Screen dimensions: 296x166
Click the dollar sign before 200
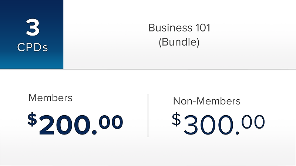(x=32, y=119)
